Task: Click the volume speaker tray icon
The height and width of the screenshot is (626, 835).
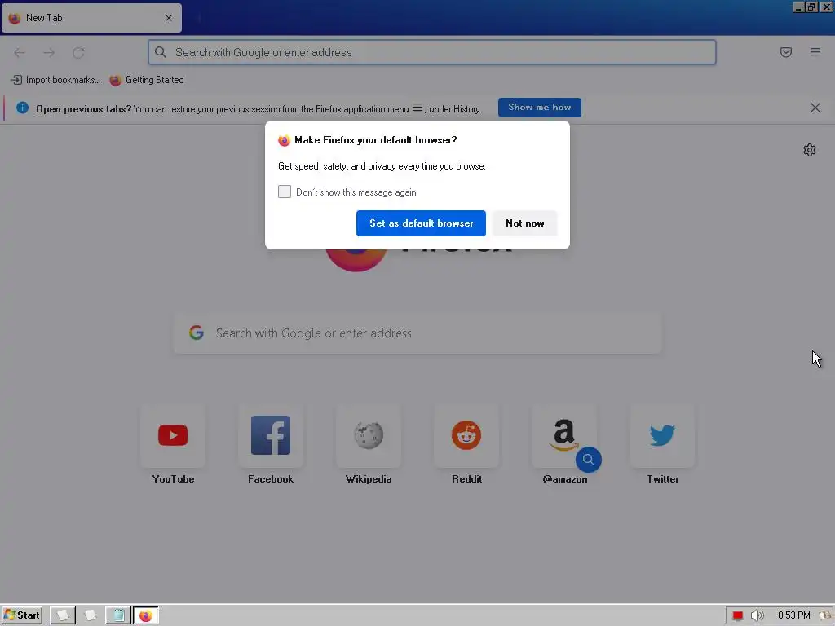Action: [x=757, y=615]
